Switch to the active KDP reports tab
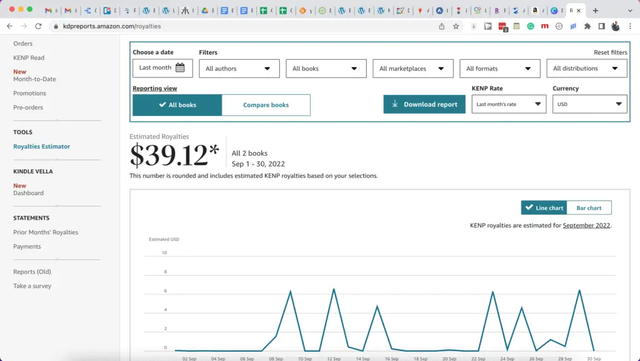 [x=575, y=11]
